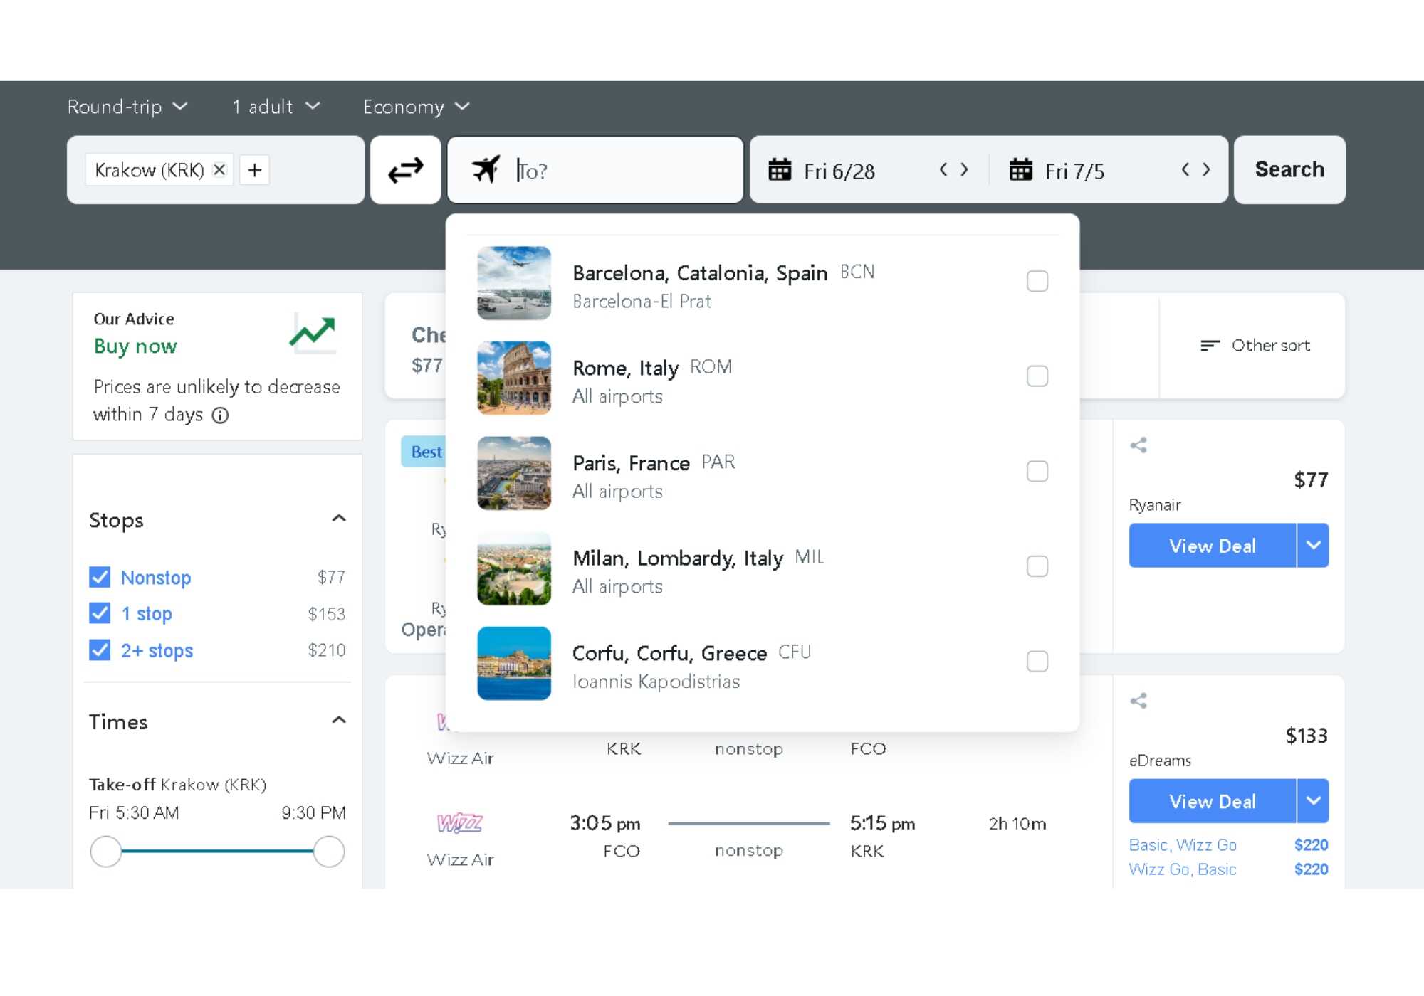This screenshot has height=996, width=1424.
Task: Uncheck the Nonstop stops filter
Action: (x=100, y=577)
